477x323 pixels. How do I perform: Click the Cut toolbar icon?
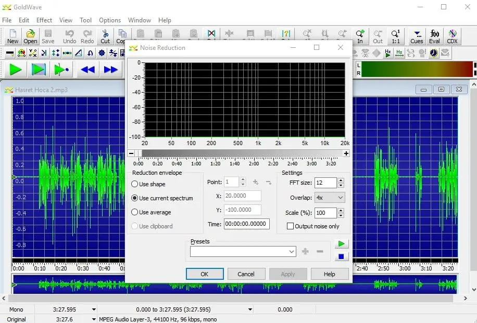point(105,36)
